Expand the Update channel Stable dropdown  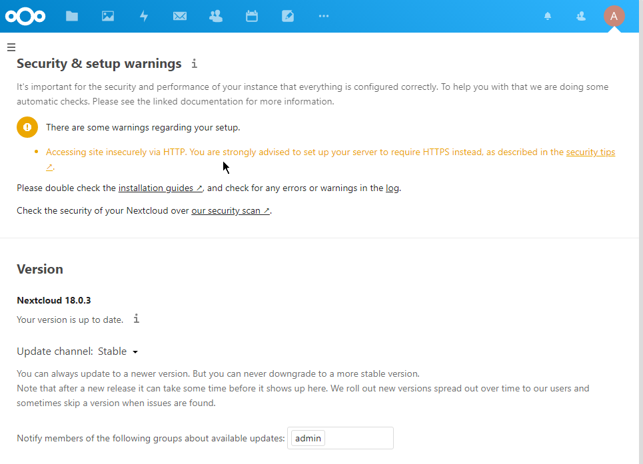(x=118, y=351)
